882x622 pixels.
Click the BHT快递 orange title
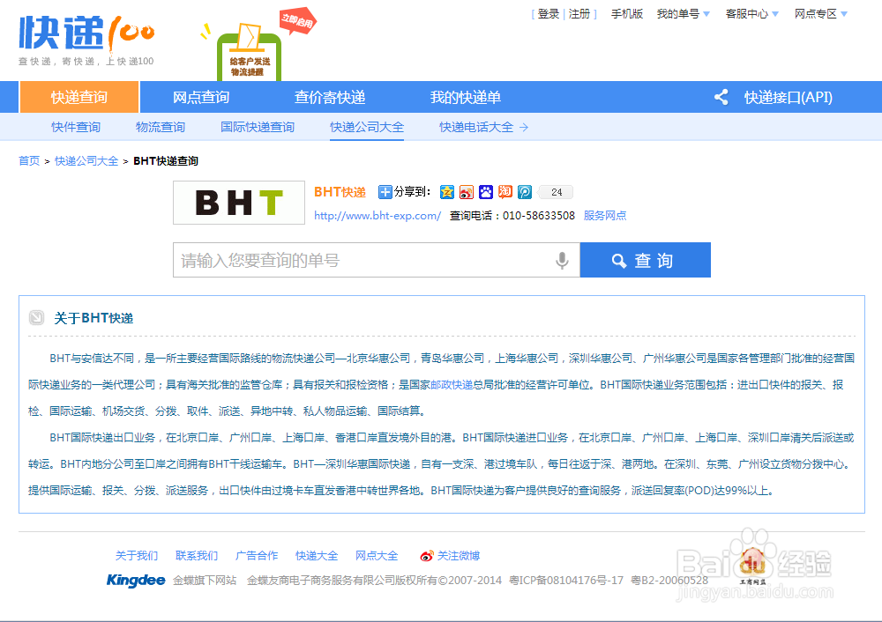pos(340,192)
